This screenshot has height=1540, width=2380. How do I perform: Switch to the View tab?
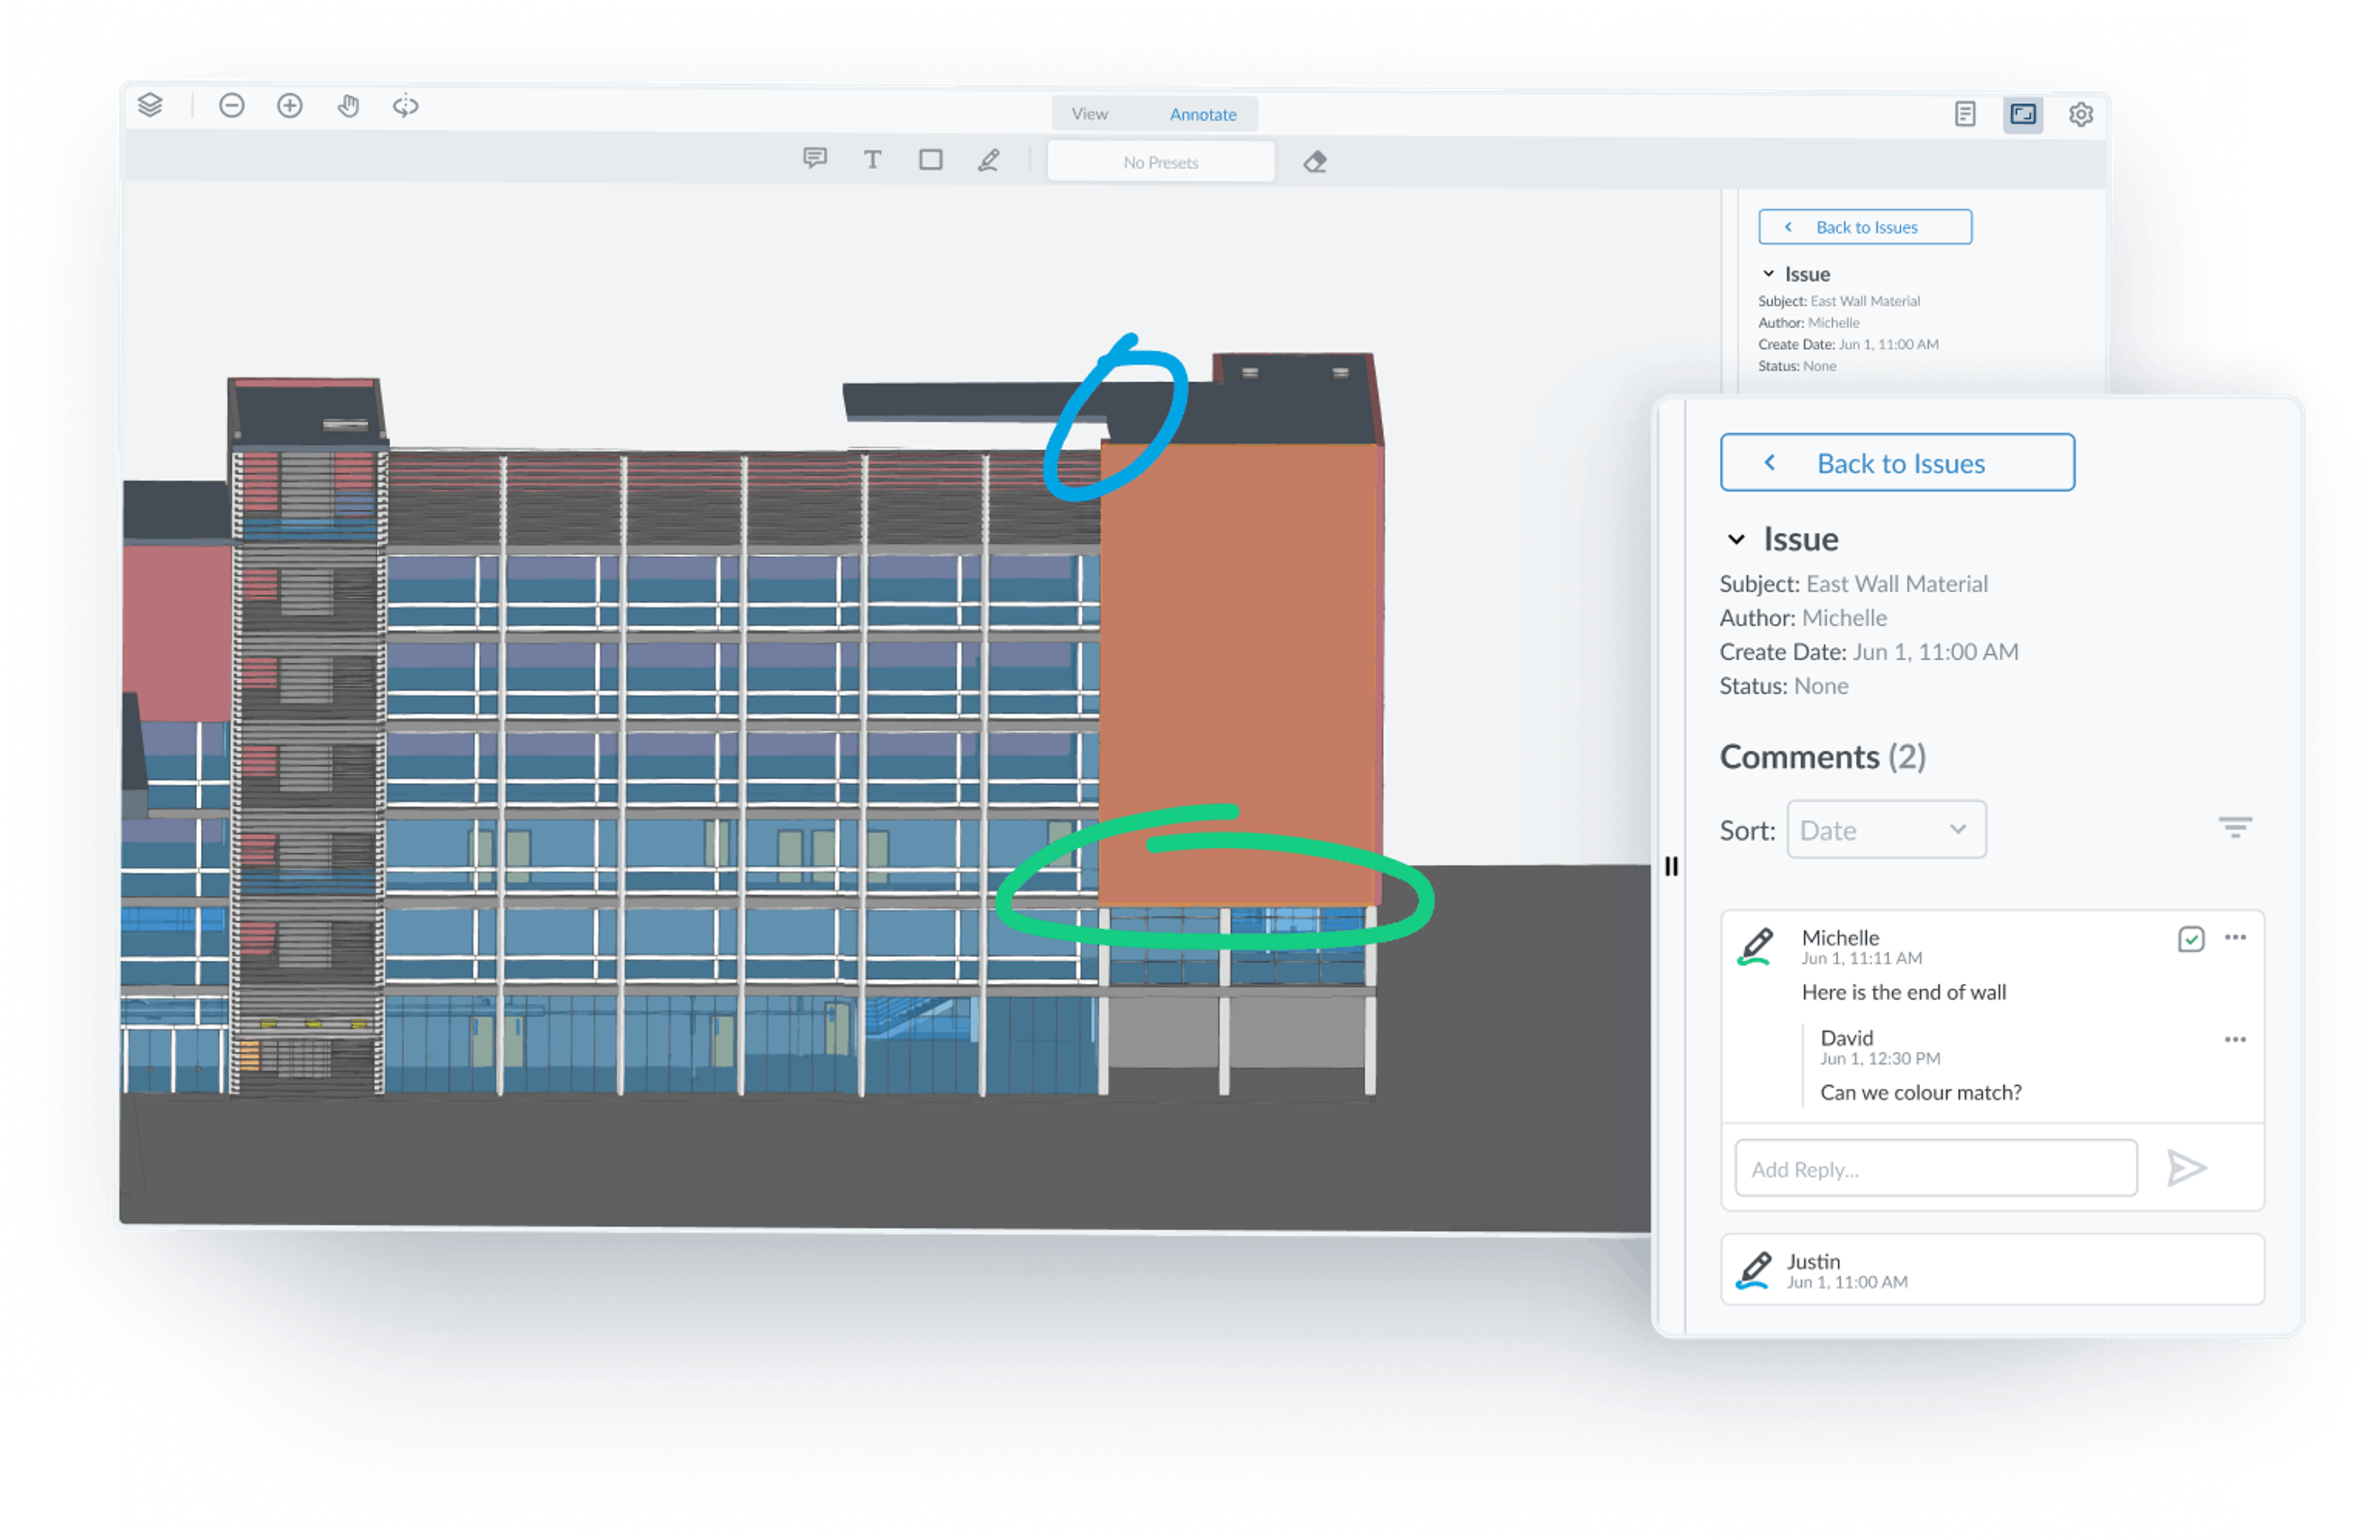point(1089,114)
